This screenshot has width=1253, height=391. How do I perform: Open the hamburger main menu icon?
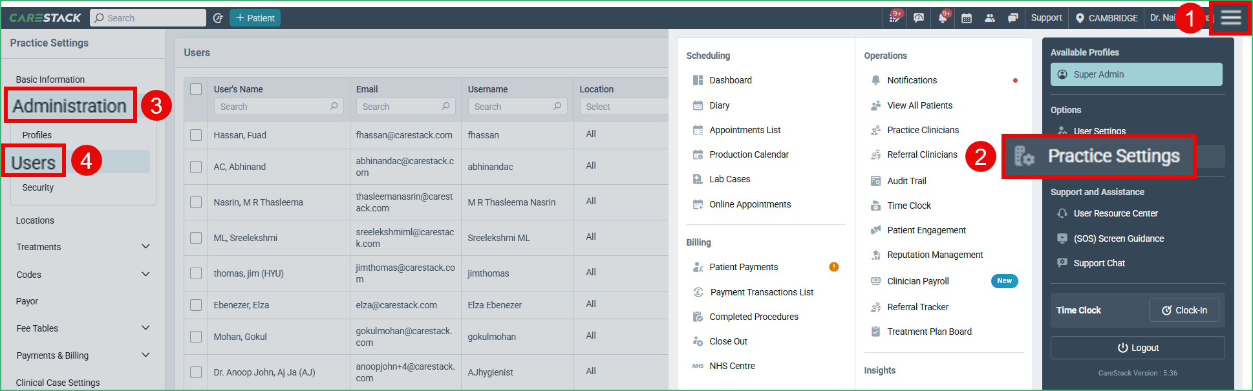click(1230, 17)
